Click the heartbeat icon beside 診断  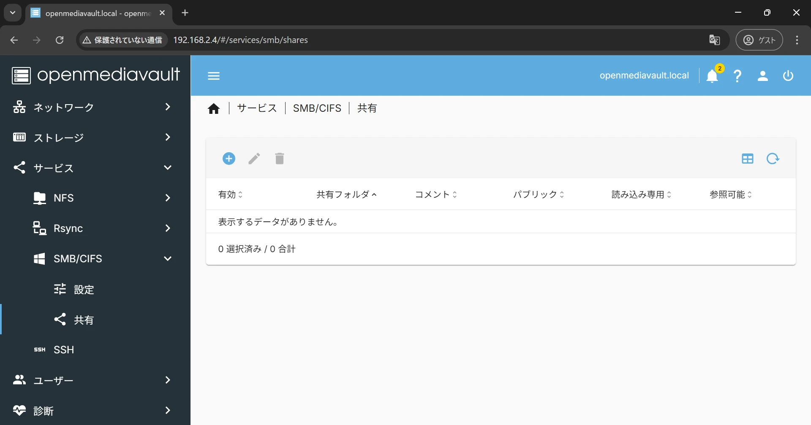click(x=19, y=410)
